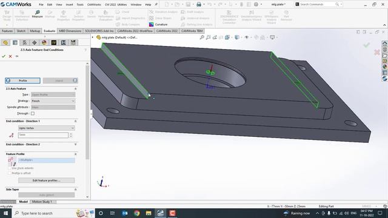Collapse the Feature Profile section

pos(75,154)
